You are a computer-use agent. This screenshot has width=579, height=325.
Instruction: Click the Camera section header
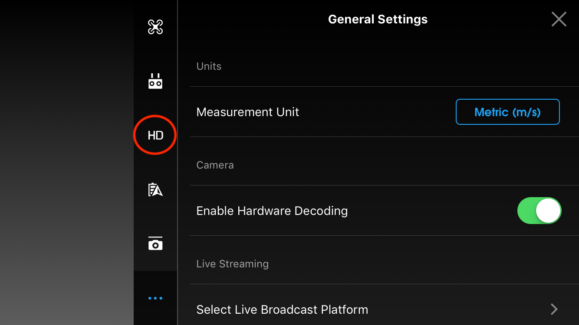click(x=215, y=165)
